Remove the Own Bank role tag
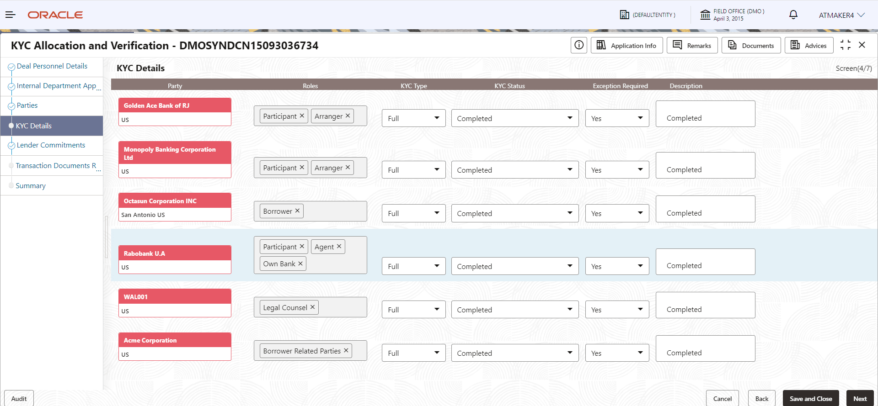Image resolution: width=878 pixels, height=406 pixels. 300,264
